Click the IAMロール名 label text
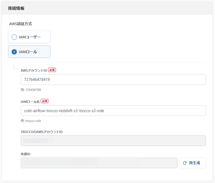Image resolution: width=215 pixels, height=183 pixels. point(30,102)
